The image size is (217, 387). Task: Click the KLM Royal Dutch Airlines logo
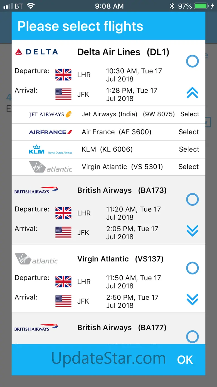tap(50, 150)
